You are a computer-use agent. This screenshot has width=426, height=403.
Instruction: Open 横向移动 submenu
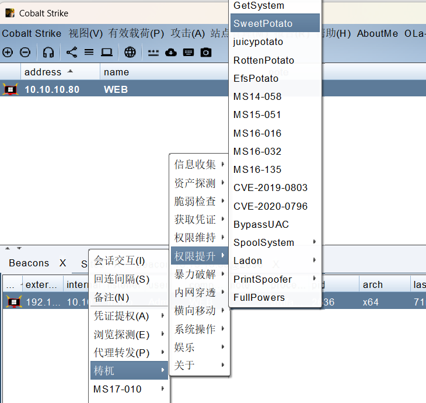point(200,311)
